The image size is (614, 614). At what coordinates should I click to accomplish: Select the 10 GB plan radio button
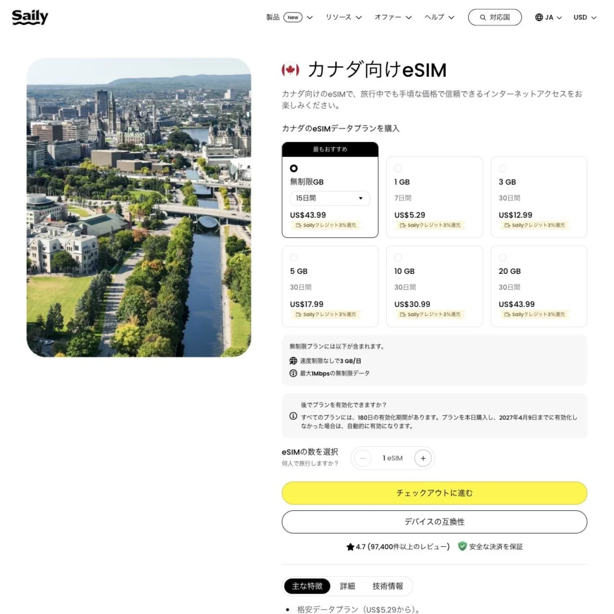point(398,258)
